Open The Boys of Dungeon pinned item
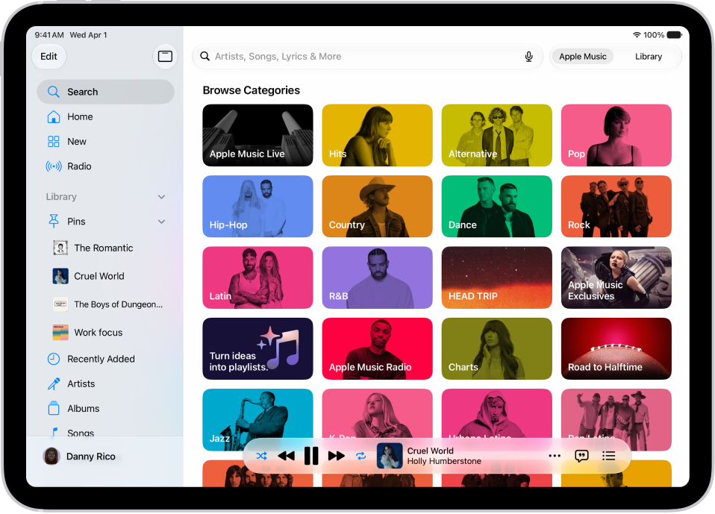 click(x=105, y=304)
